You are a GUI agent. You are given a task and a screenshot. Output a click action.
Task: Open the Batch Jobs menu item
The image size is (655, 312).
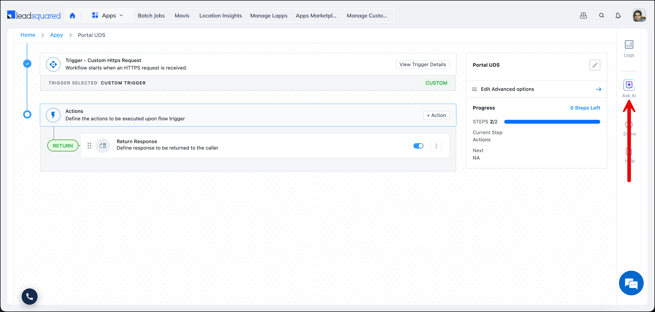tap(151, 16)
